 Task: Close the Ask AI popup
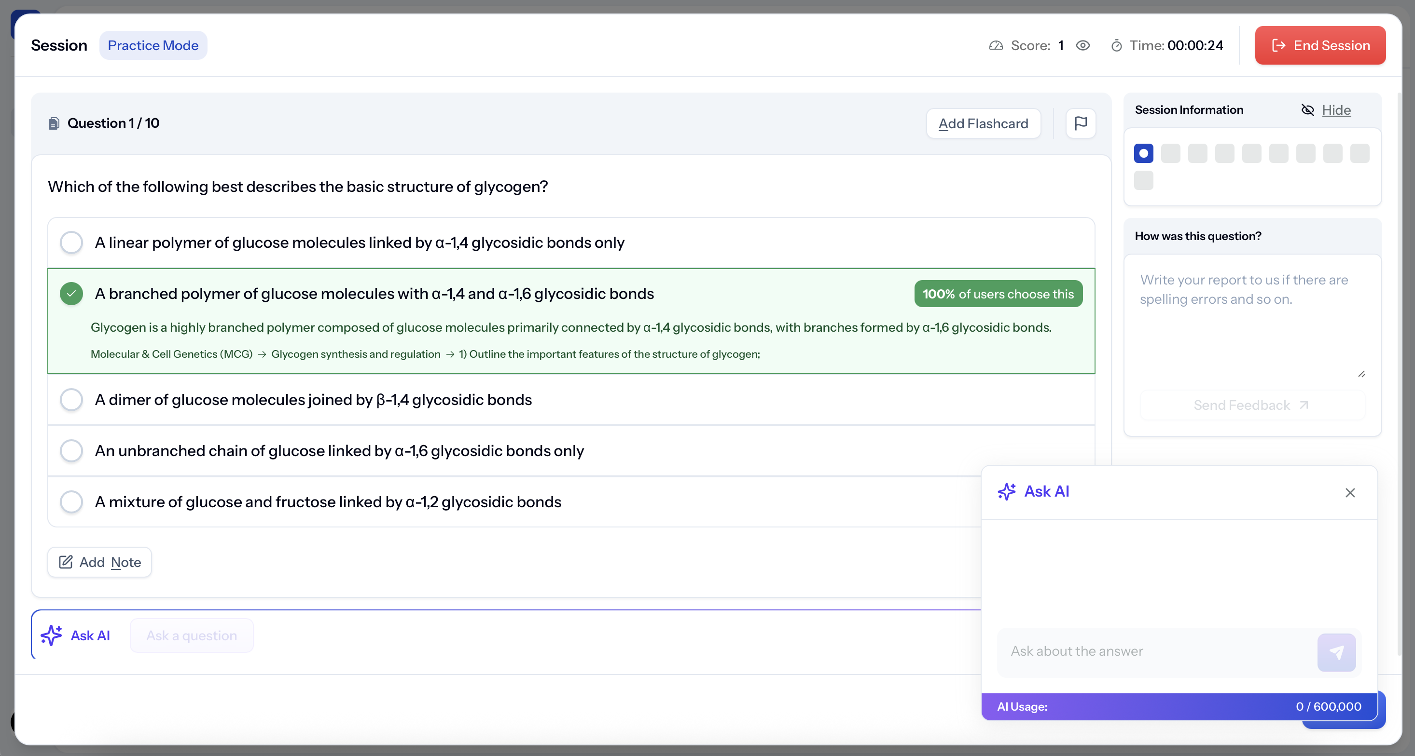[x=1350, y=493]
